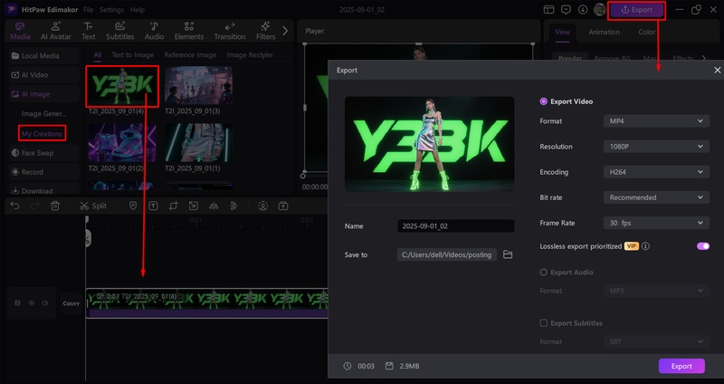
Task: Split the clip with the scissors tool
Action: pyautogui.click(x=93, y=206)
